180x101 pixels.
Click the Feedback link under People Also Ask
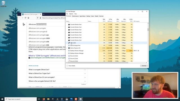pyautogui.click(x=84, y=84)
